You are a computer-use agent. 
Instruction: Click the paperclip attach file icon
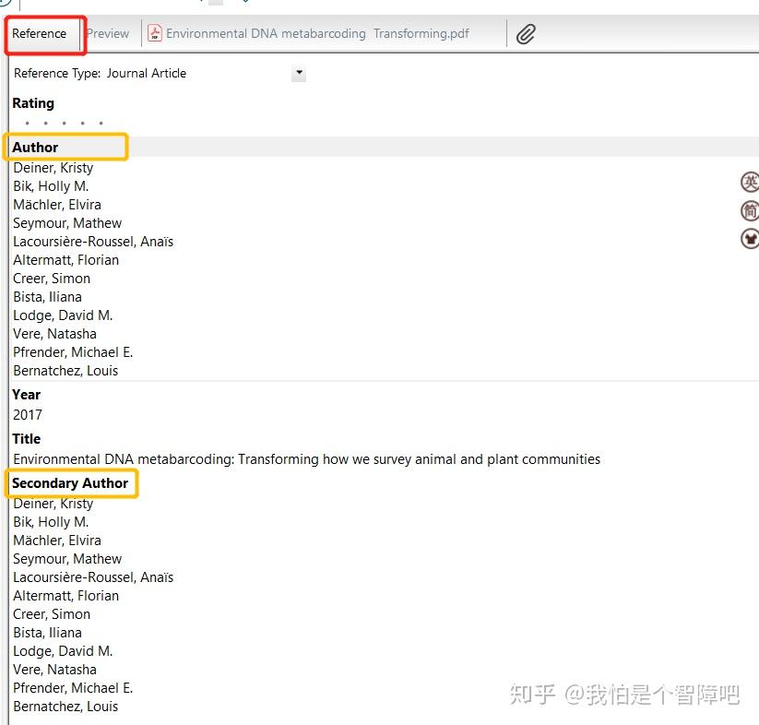(x=525, y=34)
